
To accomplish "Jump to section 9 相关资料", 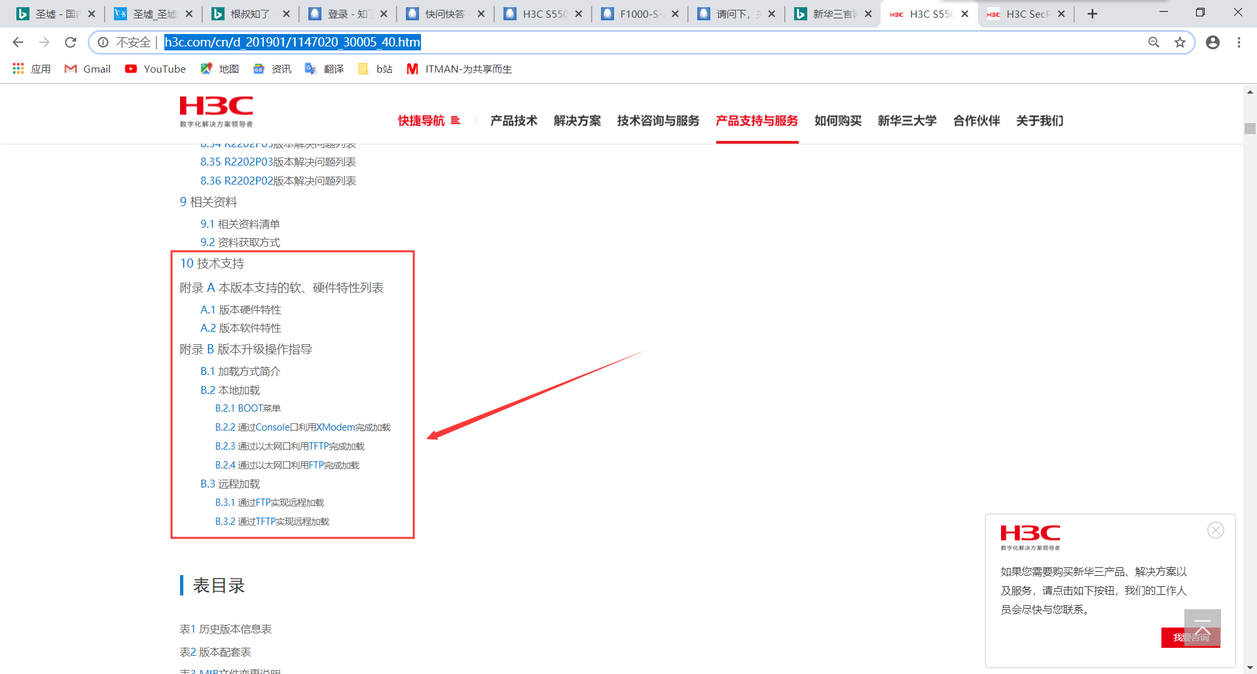I will pyautogui.click(x=208, y=202).
